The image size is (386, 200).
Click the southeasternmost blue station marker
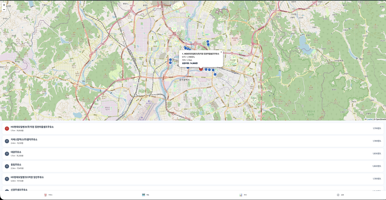click(x=215, y=74)
